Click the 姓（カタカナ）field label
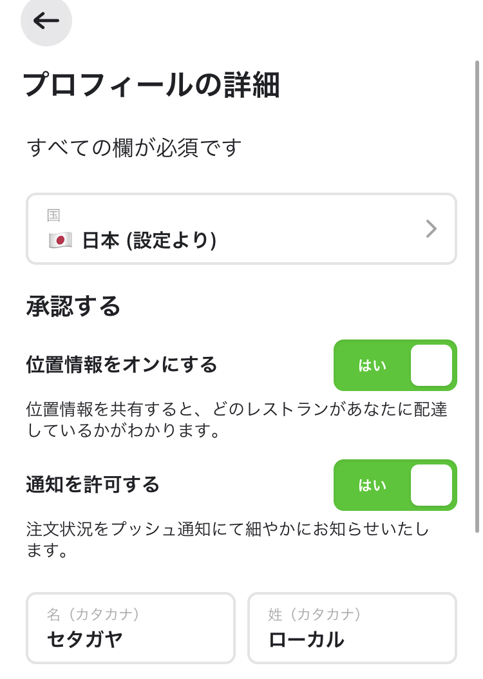Viewport: 483px width, 679px height. click(314, 614)
